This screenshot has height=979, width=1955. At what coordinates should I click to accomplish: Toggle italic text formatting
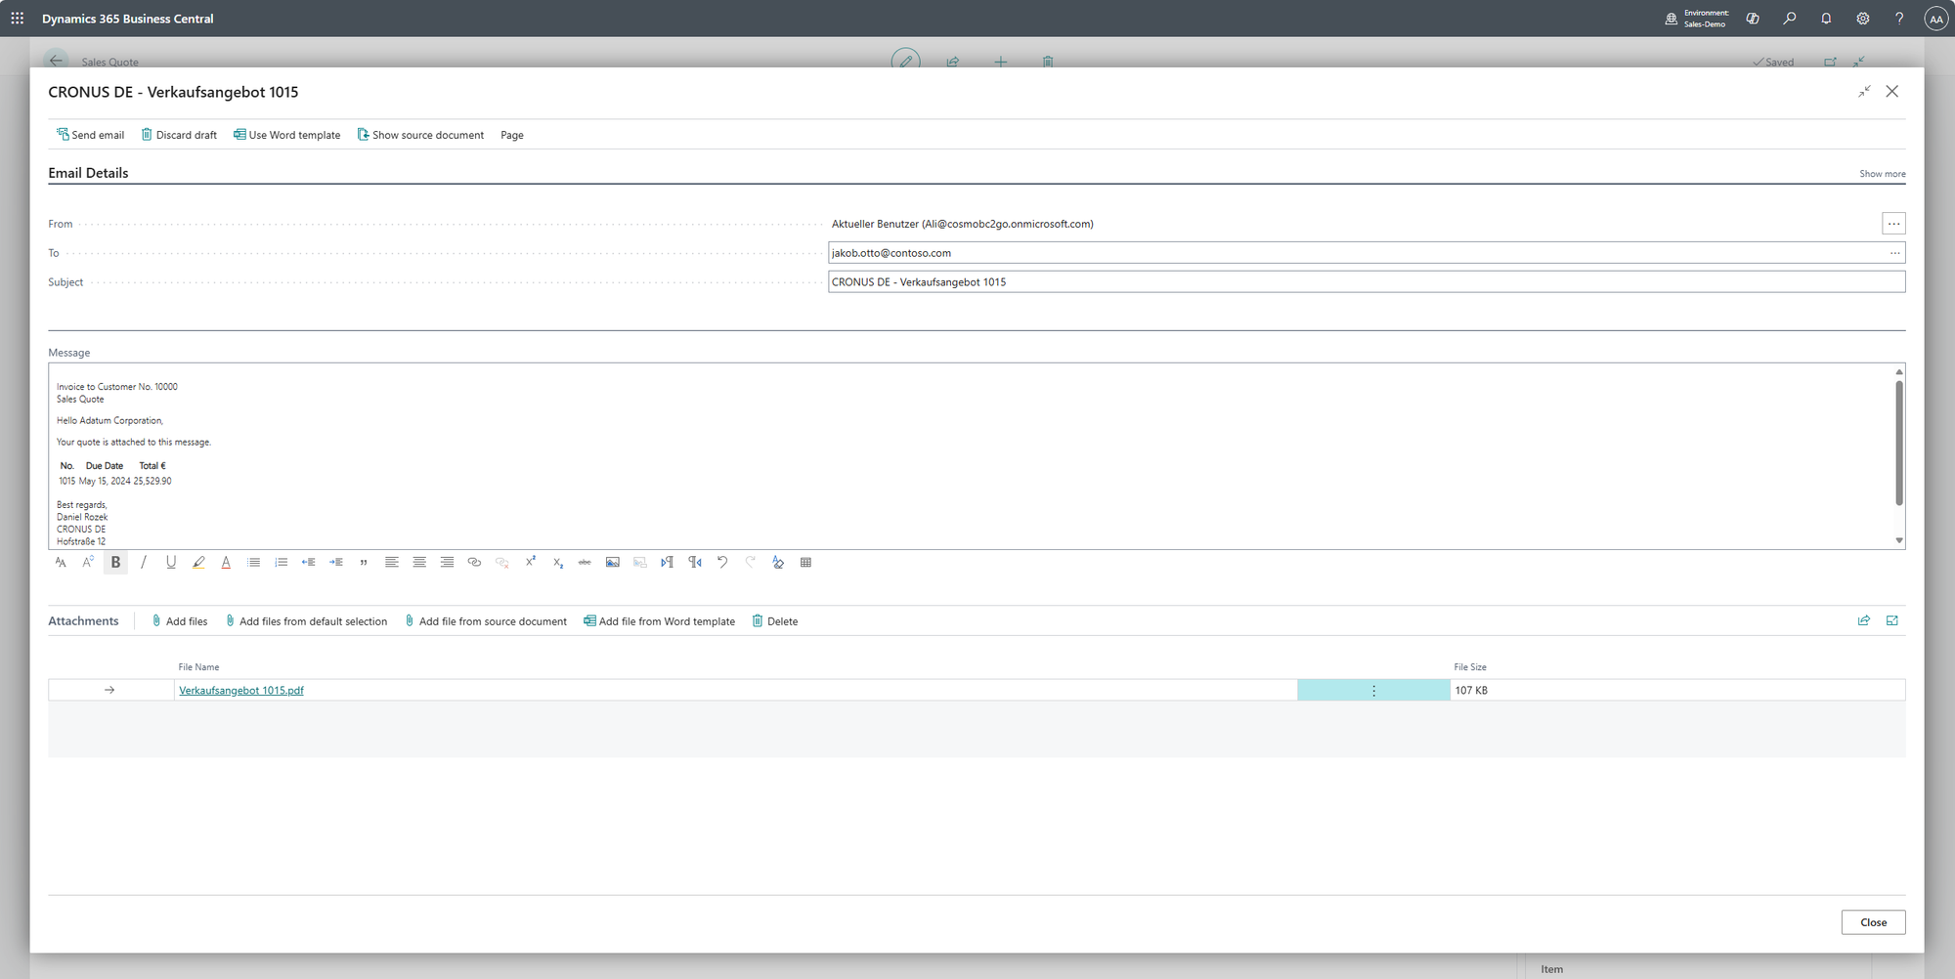click(x=144, y=563)
